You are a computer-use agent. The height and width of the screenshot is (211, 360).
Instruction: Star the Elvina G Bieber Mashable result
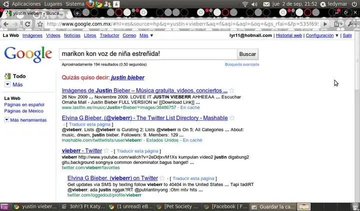click(x=232, y=118)
